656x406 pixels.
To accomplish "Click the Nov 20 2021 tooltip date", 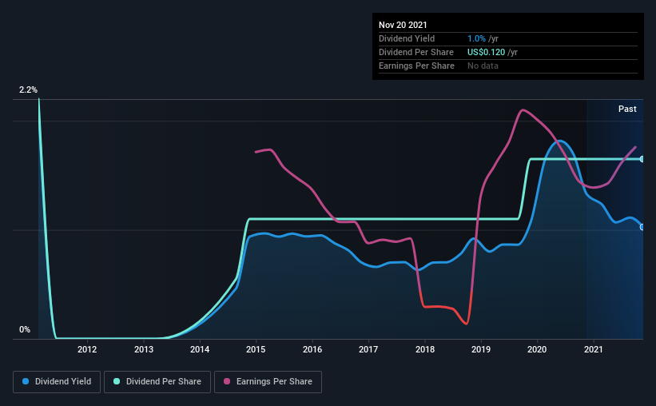I will click(x=403, y=25).
